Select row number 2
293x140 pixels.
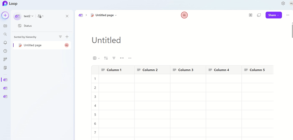tap(95, 88)
